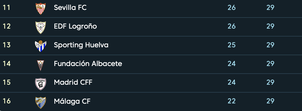302x111 pixels.
Task: Open the Sporting Huelva team name link
Action: point(81,45)
